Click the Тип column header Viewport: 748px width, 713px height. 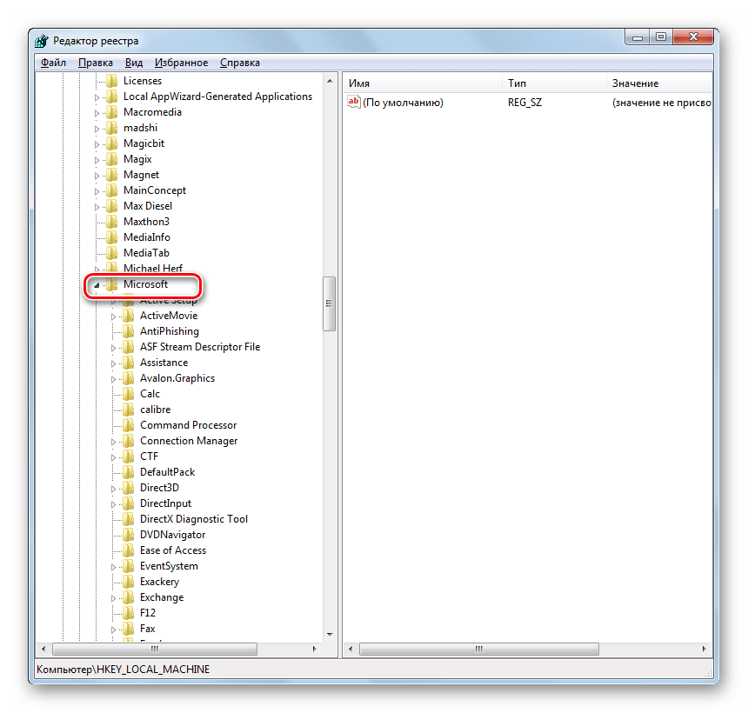pos(554,83)
